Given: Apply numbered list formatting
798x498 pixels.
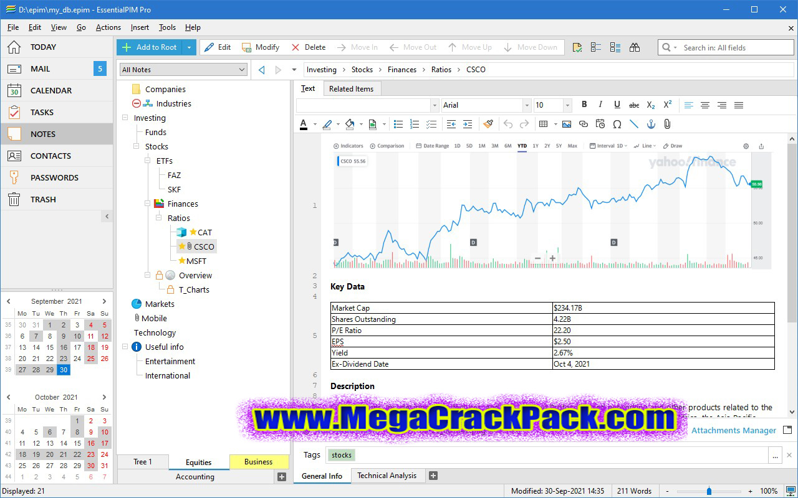Looking at the screenshot, I should coord(415,124).
